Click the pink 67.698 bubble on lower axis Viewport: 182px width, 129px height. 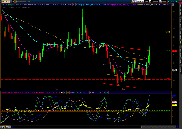click(174, 102)
